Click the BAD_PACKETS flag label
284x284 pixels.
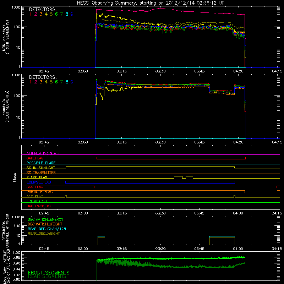39,206
